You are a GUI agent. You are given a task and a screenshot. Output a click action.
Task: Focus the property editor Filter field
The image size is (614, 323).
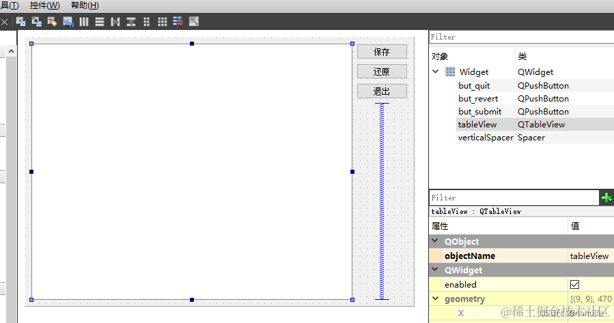pyautogui.click(x=514, y=198)
